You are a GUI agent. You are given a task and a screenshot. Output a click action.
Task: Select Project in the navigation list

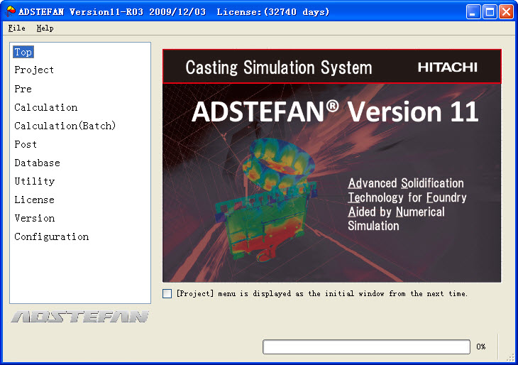pos(34,70)
